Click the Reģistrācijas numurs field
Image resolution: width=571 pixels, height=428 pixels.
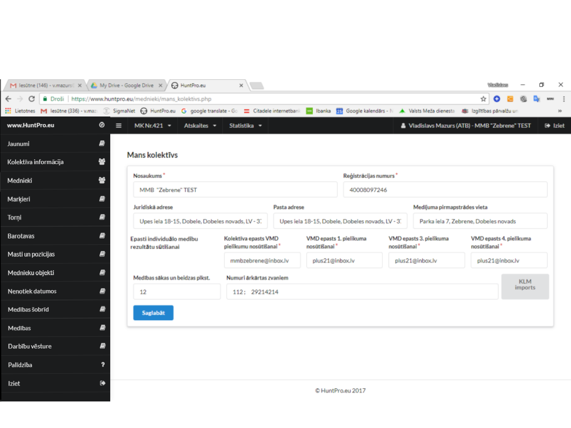[x=445, y=190]
